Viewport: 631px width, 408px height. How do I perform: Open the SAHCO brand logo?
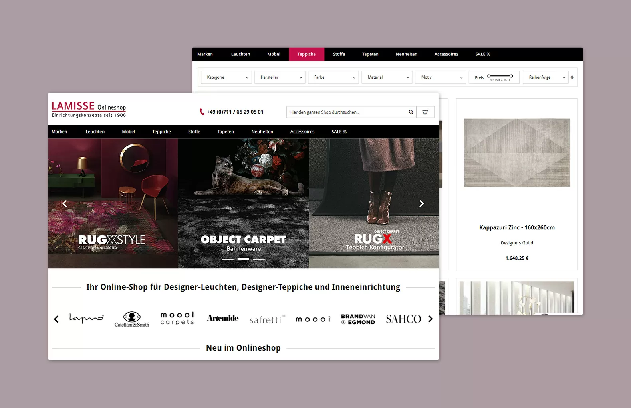(403, 319)
